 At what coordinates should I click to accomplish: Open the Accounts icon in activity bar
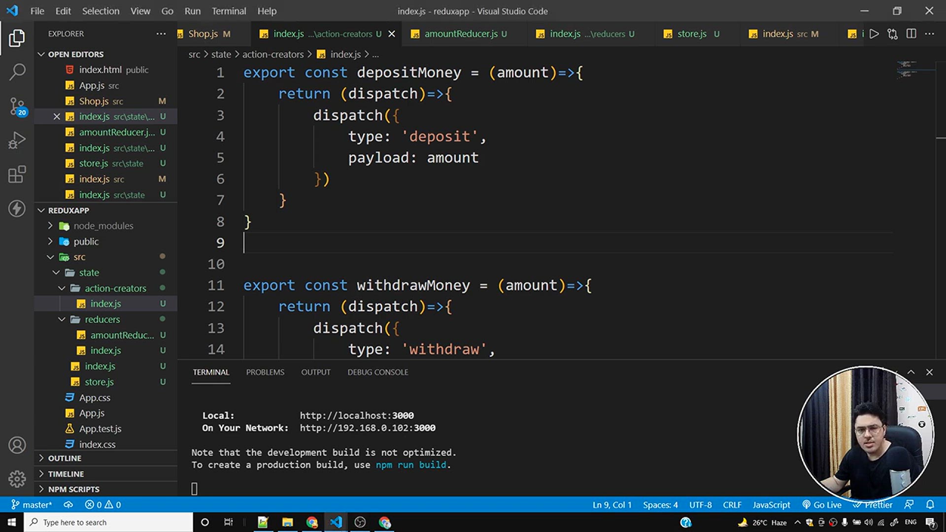(17, 445)
